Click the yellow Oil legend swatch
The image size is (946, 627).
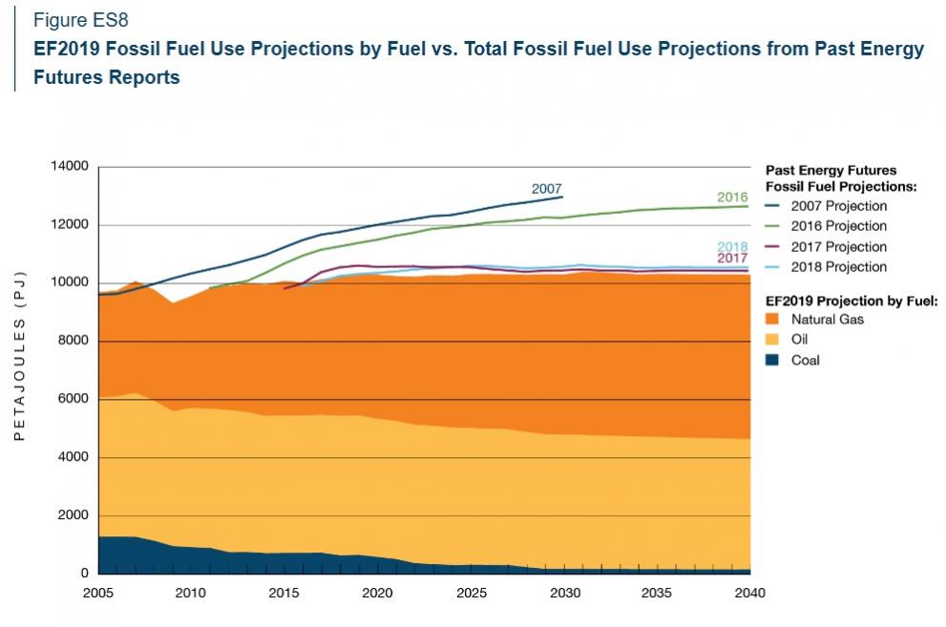pos(773,340)
